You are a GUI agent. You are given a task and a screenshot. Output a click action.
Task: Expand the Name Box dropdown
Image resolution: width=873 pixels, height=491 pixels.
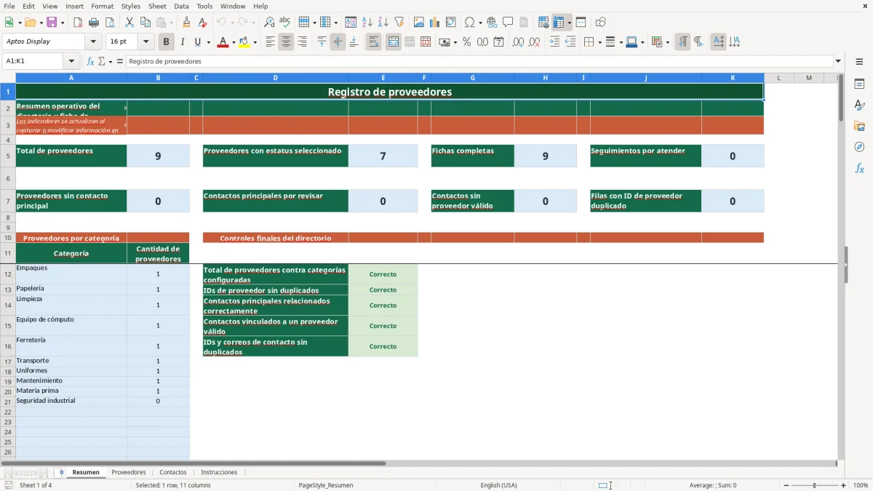[71, 61]
